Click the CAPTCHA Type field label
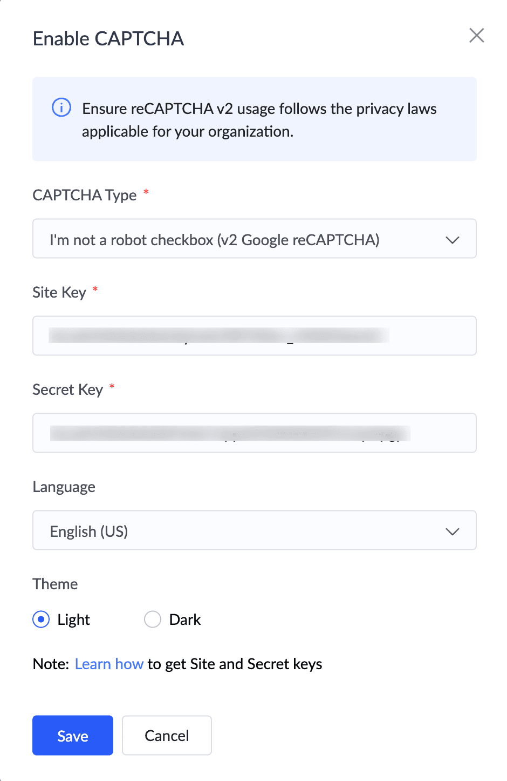The image size is (507, 781). tap(85, 195)
